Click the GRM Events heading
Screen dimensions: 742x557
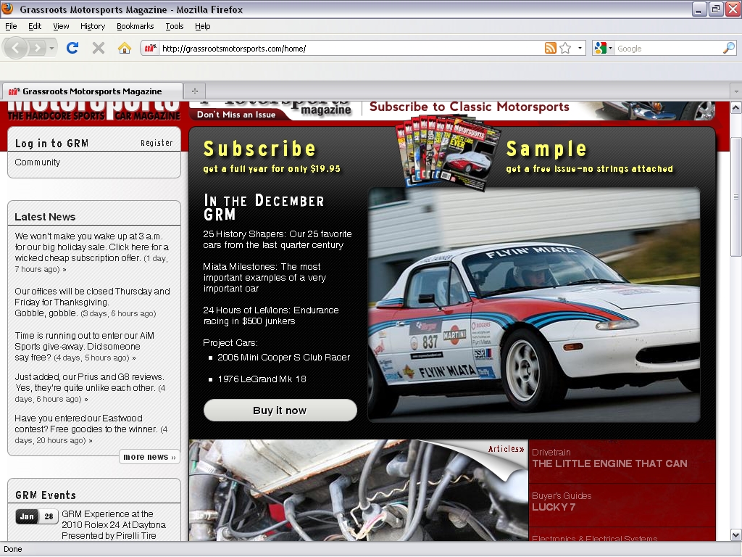[46, 495]
